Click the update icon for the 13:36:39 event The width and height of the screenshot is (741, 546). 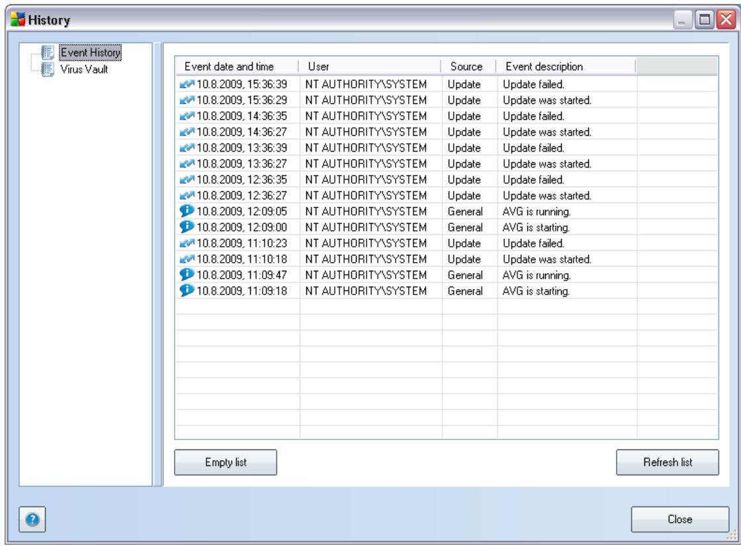point(187,148)
